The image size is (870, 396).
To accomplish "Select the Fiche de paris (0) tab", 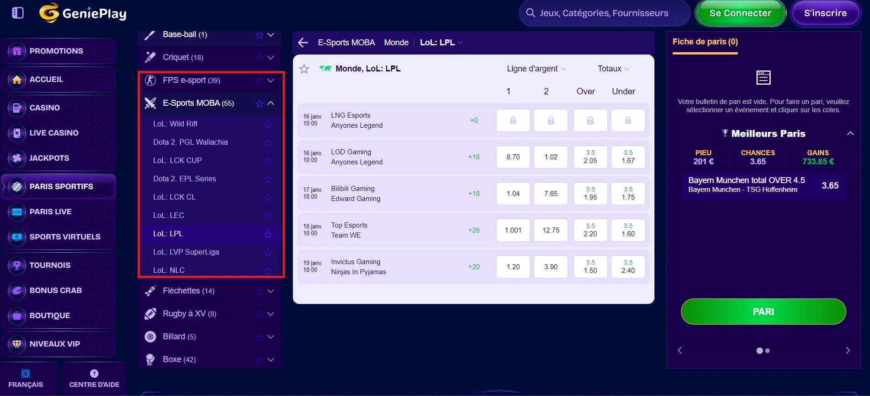I will click(705, 42).
